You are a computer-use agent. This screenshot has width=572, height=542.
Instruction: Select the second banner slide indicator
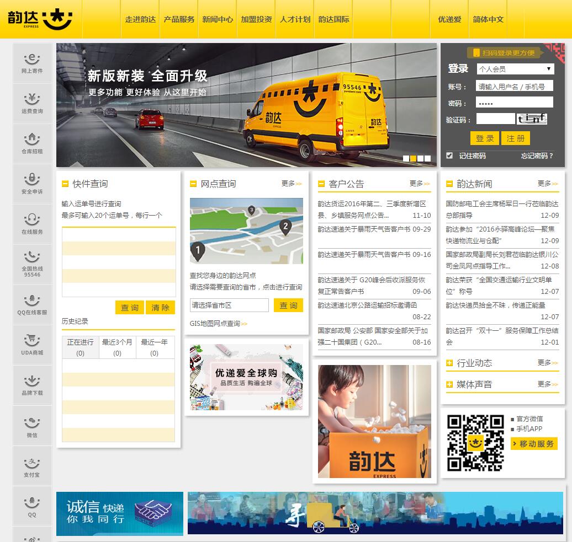click(413, 158)
